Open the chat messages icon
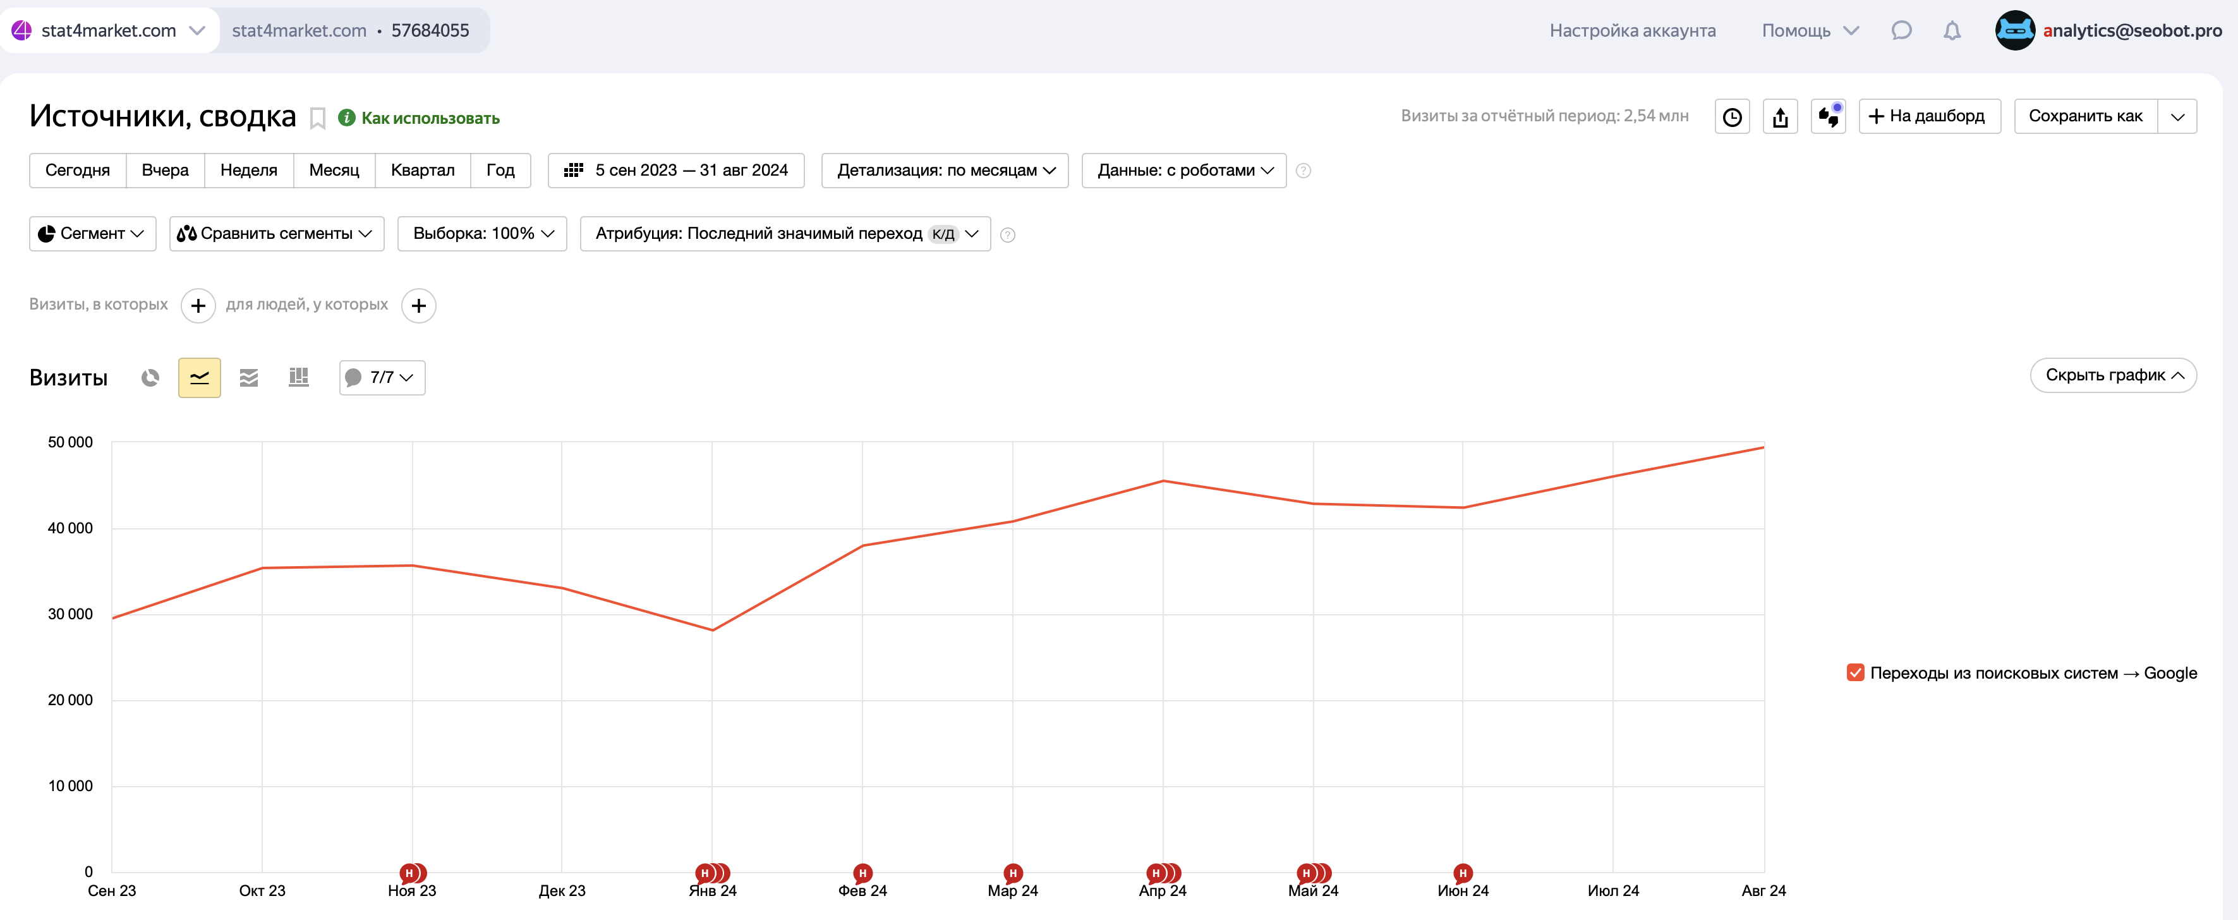Viewport: 2238px width, 920px height. coord(1901,31)
